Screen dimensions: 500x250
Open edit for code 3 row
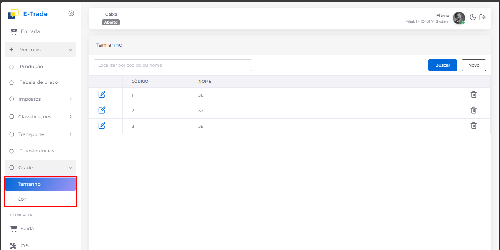tap(102, 126)
